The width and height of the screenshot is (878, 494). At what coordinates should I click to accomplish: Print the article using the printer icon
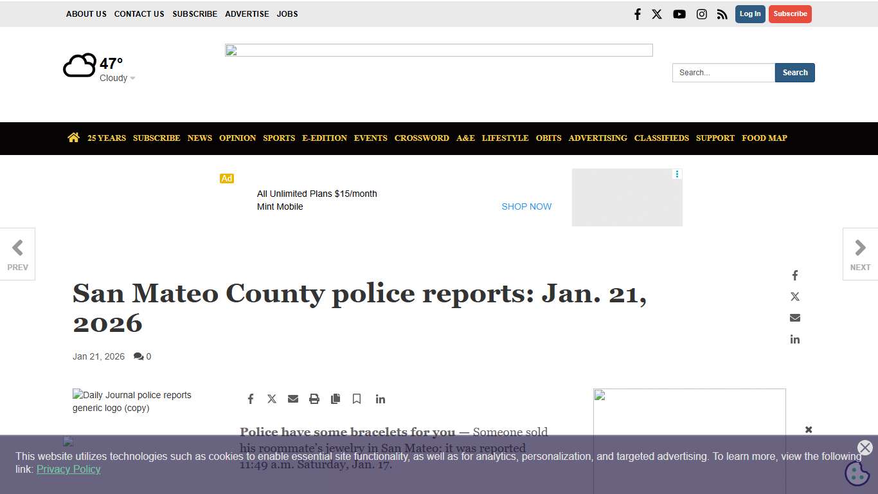pos(314,398)
